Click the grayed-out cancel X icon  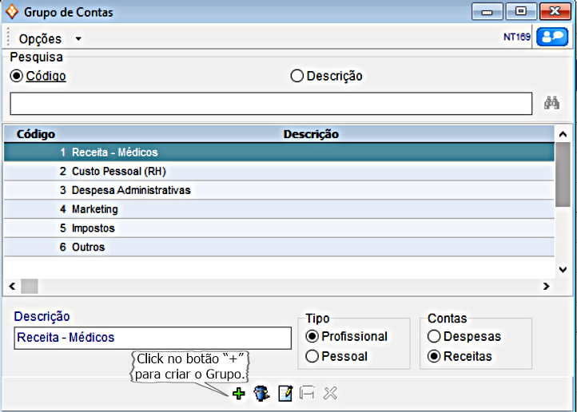point(330,393)
